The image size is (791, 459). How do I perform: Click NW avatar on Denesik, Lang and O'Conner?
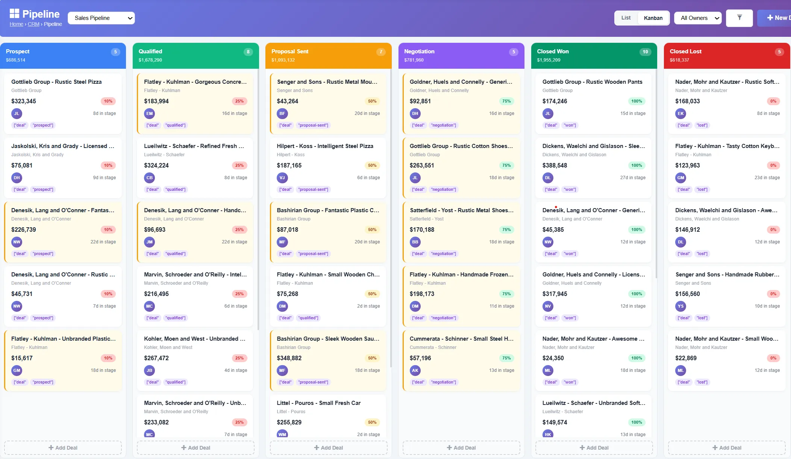point(17,242)
